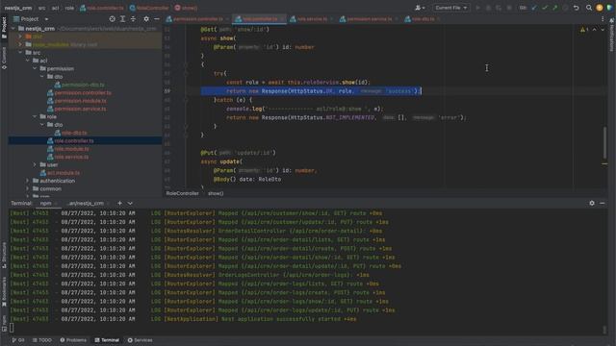Image resolution: width=616 pixels, height=346 pixels.
Task: Open permission.controller.ts in project tree
Action: click(x=83, y=92)
